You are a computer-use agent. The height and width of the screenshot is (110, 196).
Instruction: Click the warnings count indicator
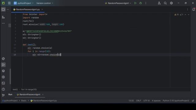[177, 15]
